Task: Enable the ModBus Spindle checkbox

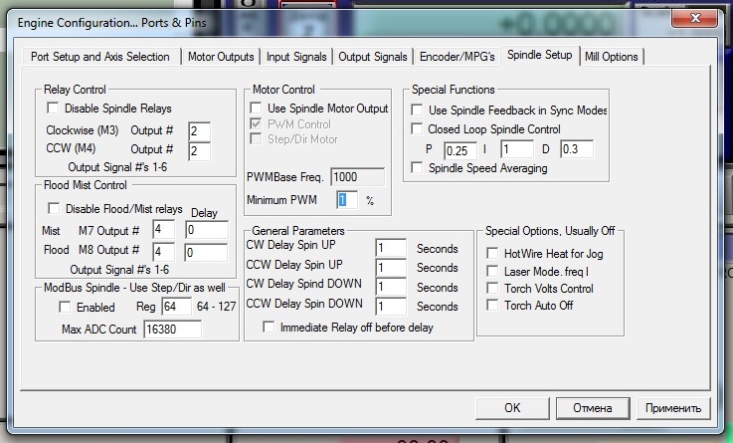Action: click(65, 307)
